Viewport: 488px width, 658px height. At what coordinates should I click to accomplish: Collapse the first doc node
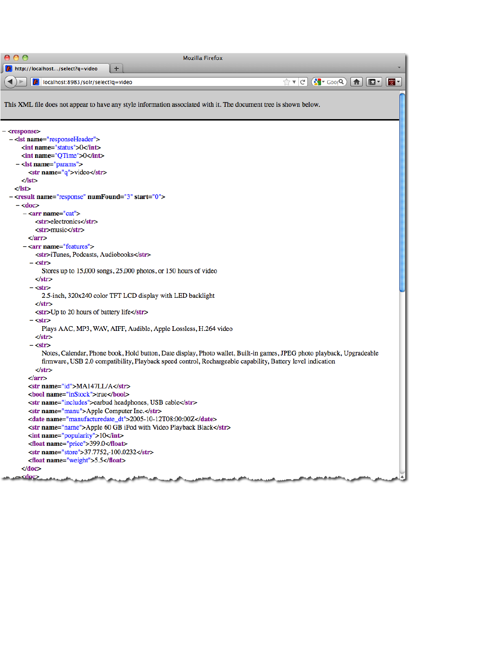17,206
